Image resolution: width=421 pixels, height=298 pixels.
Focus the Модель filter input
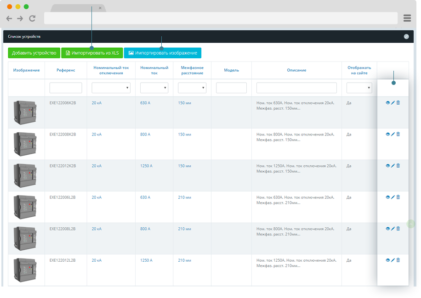tap(232, 88)
